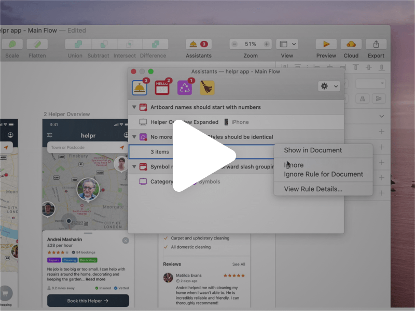Collapse the Artboard names rule group

[x=134, y=107]
